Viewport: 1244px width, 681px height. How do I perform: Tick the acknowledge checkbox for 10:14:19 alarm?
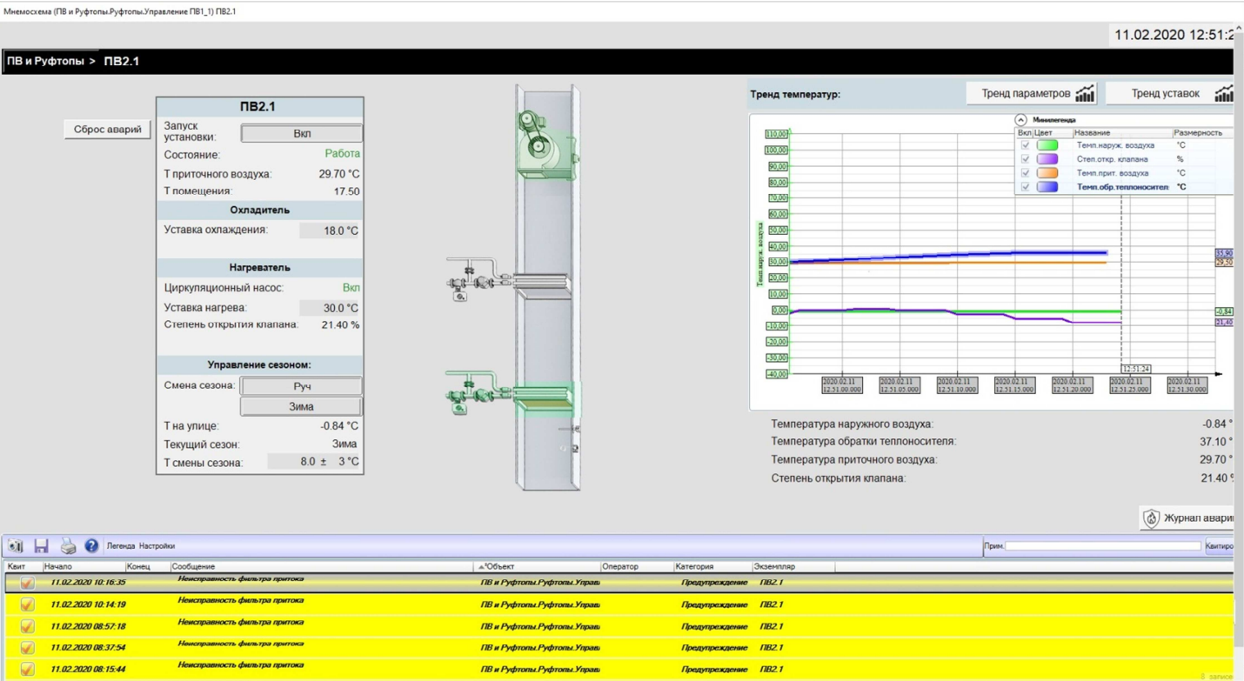click(x=27, y=604)
